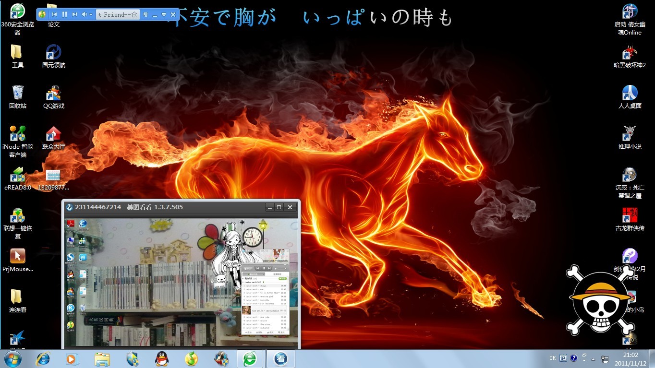Skip to previous track in mini player

[x=54, y=14]
